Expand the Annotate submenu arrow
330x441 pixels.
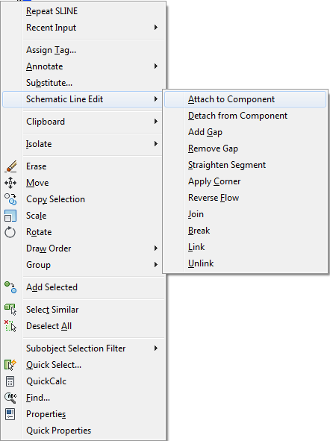(155, 66)
